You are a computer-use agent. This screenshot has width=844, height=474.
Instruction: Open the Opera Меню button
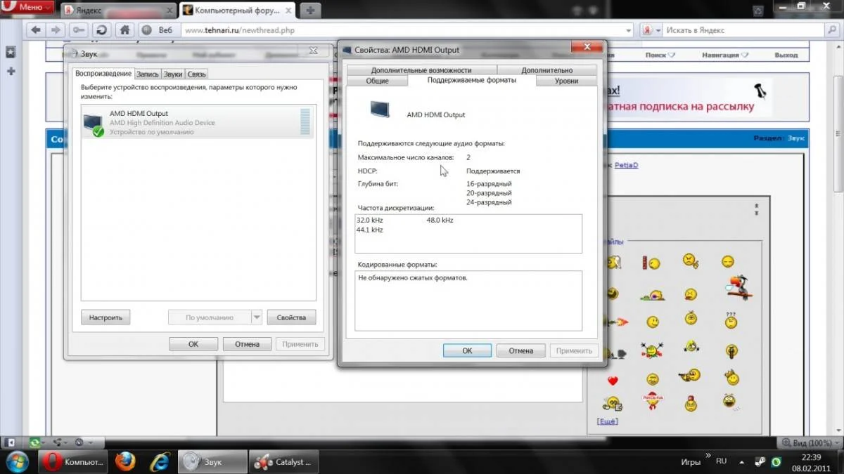click(x=27, y=8)
